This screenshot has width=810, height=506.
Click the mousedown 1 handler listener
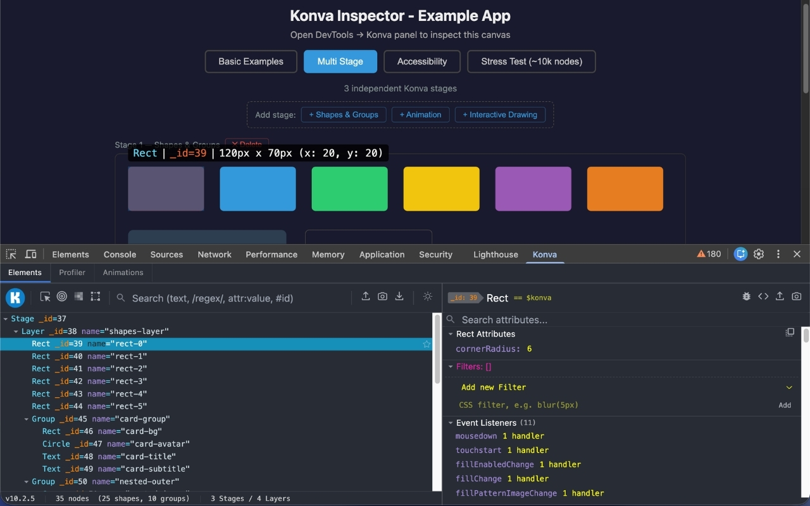500,436
